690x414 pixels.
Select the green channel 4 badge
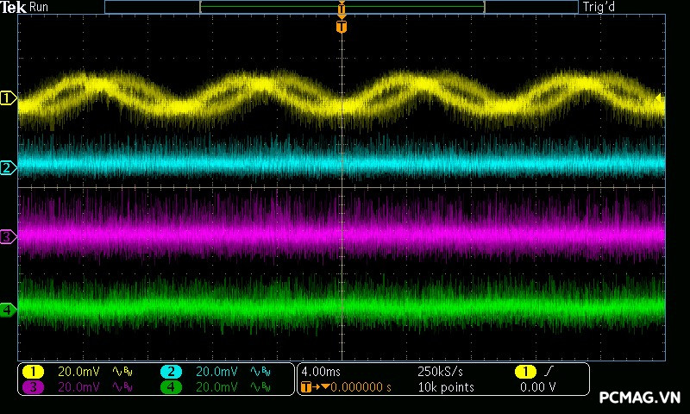172,387
